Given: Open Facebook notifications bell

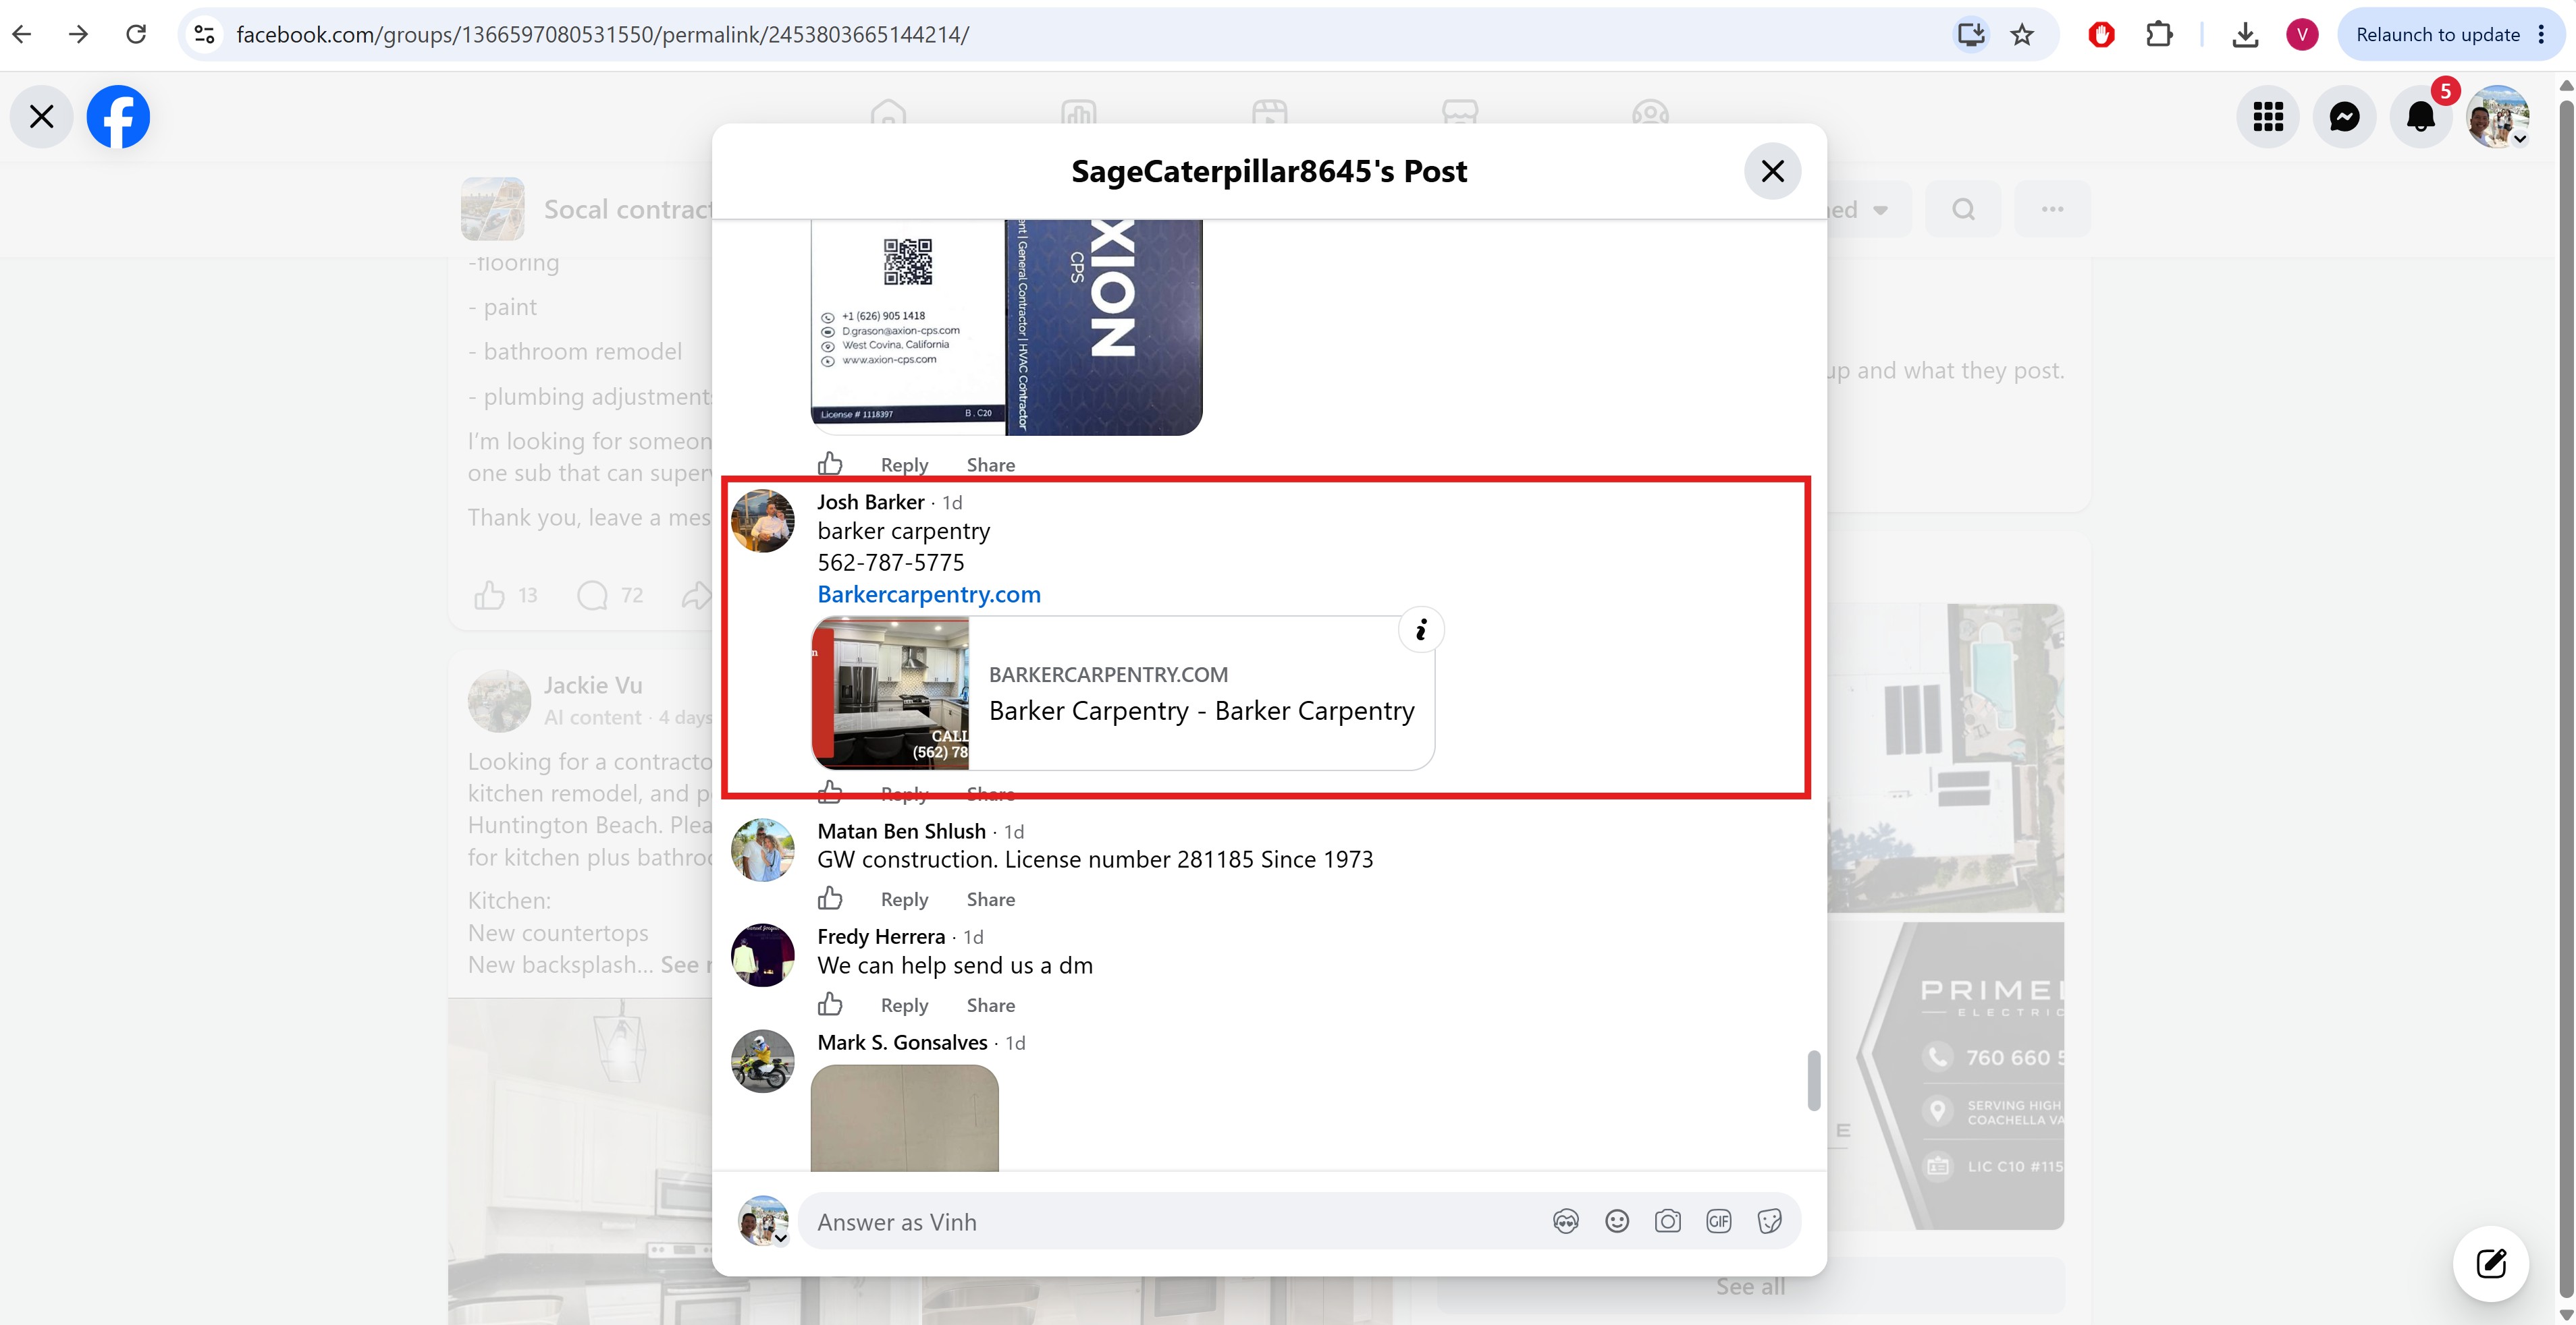Looking at the screenshot, I should click(x=2421, y=117).
